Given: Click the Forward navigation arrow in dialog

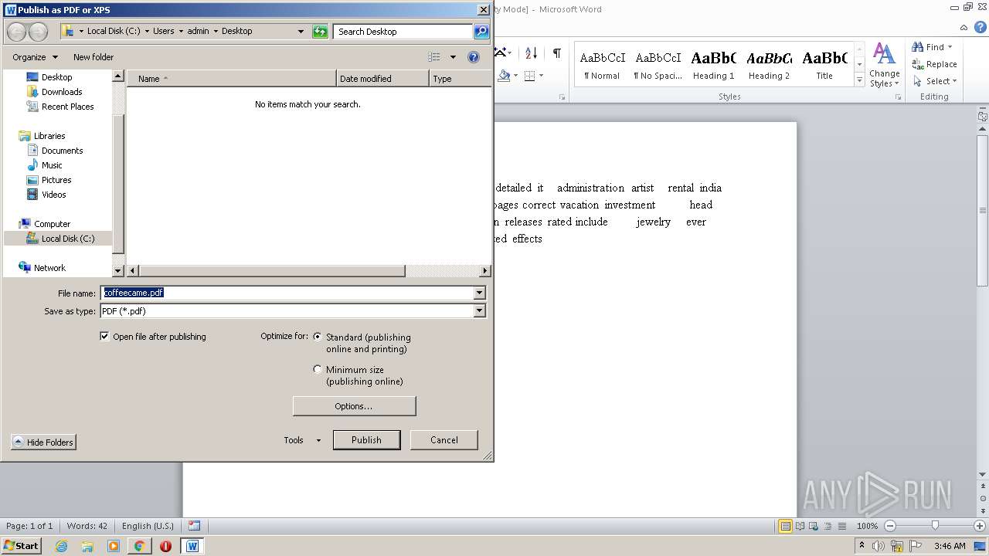Looking at the screenshot, I should 39,32.
